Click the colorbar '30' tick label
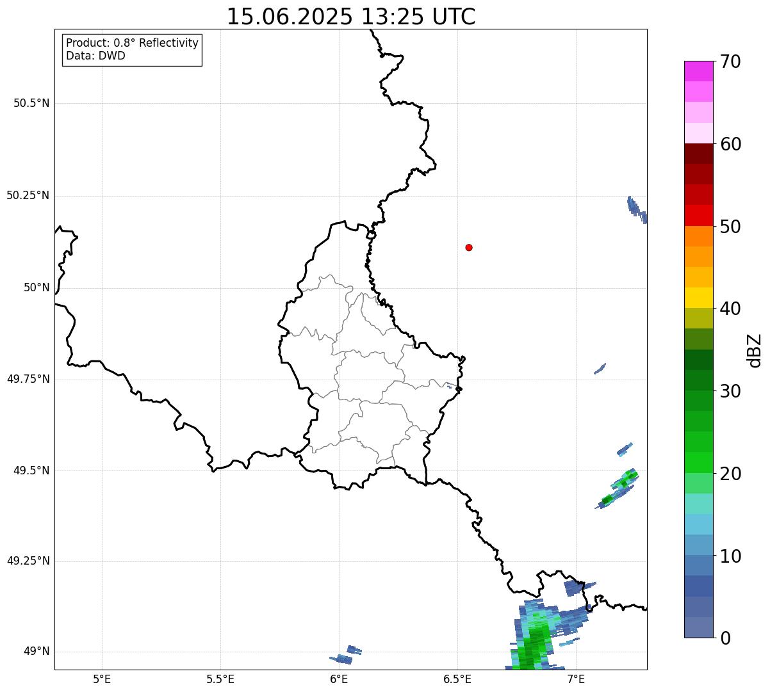 click(730, 391)
